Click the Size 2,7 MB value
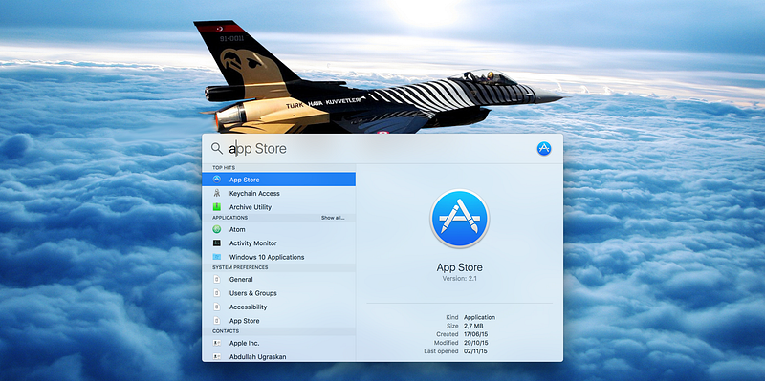 click(474, 326)
